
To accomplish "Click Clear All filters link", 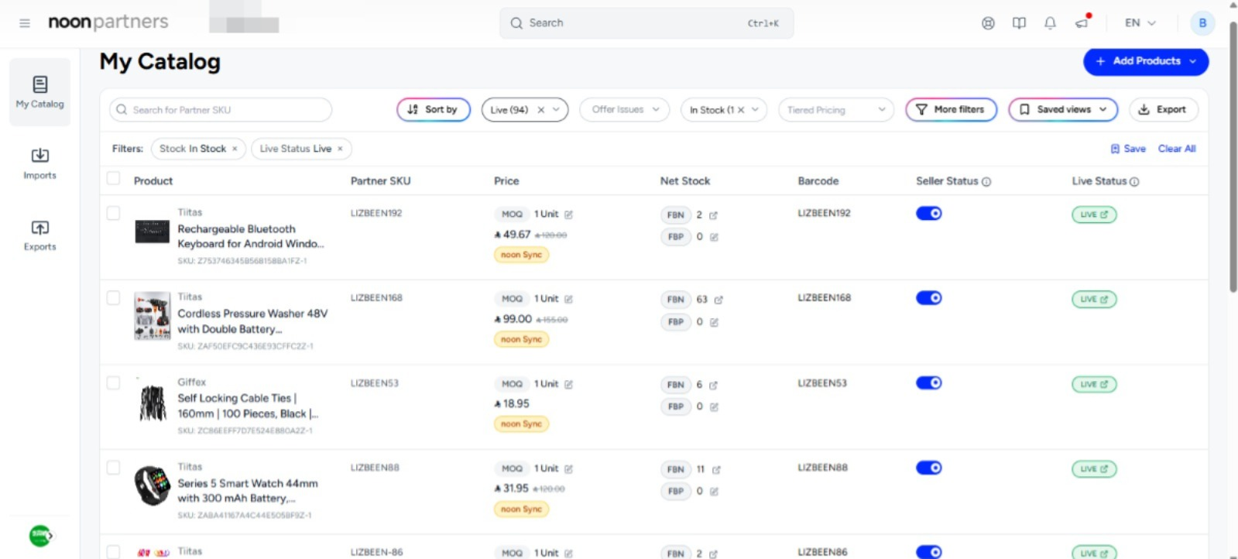I will click(1177, 149).
